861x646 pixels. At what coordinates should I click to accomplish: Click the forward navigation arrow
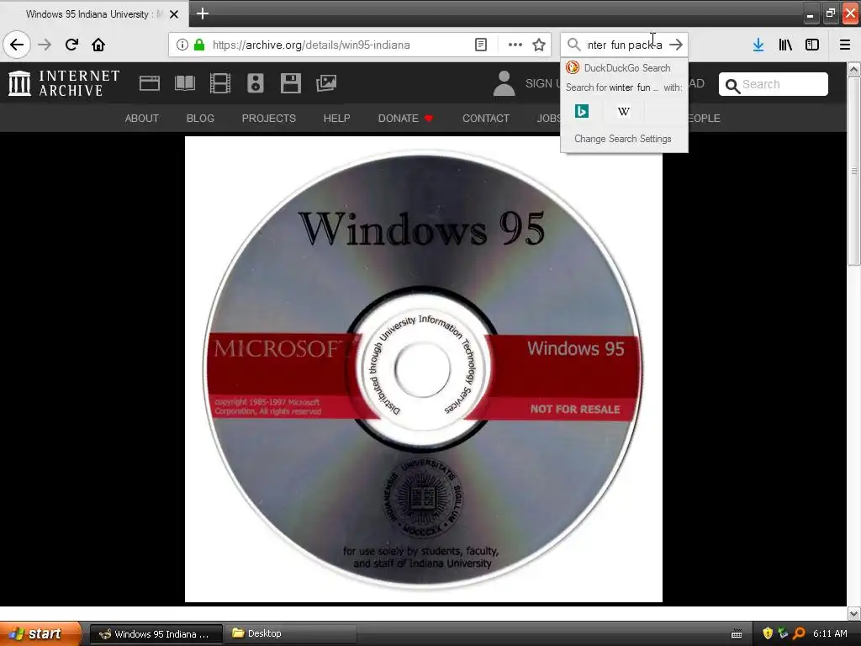click(45, 45)
